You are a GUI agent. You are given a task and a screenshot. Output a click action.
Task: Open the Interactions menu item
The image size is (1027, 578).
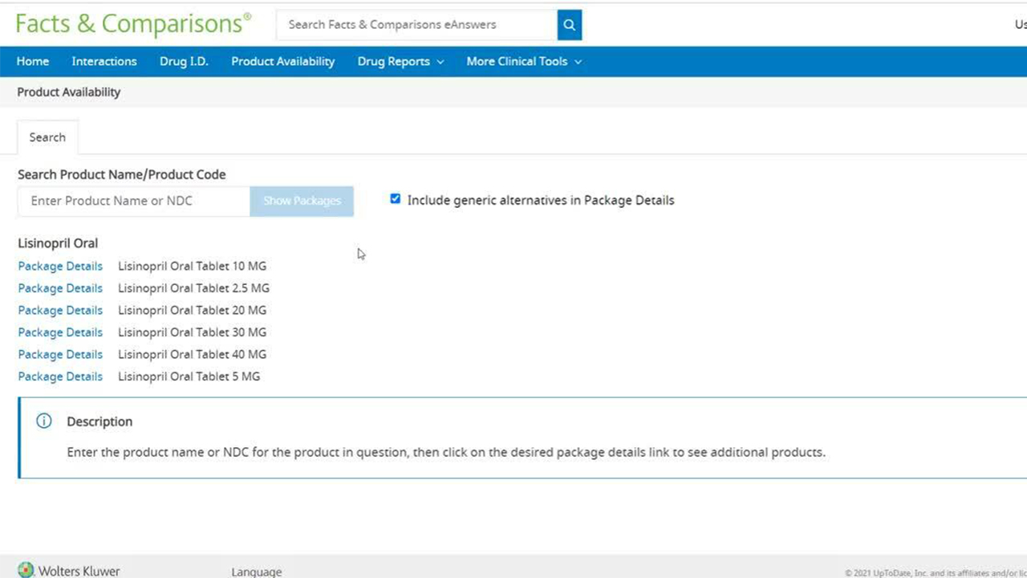coord(104,62)
